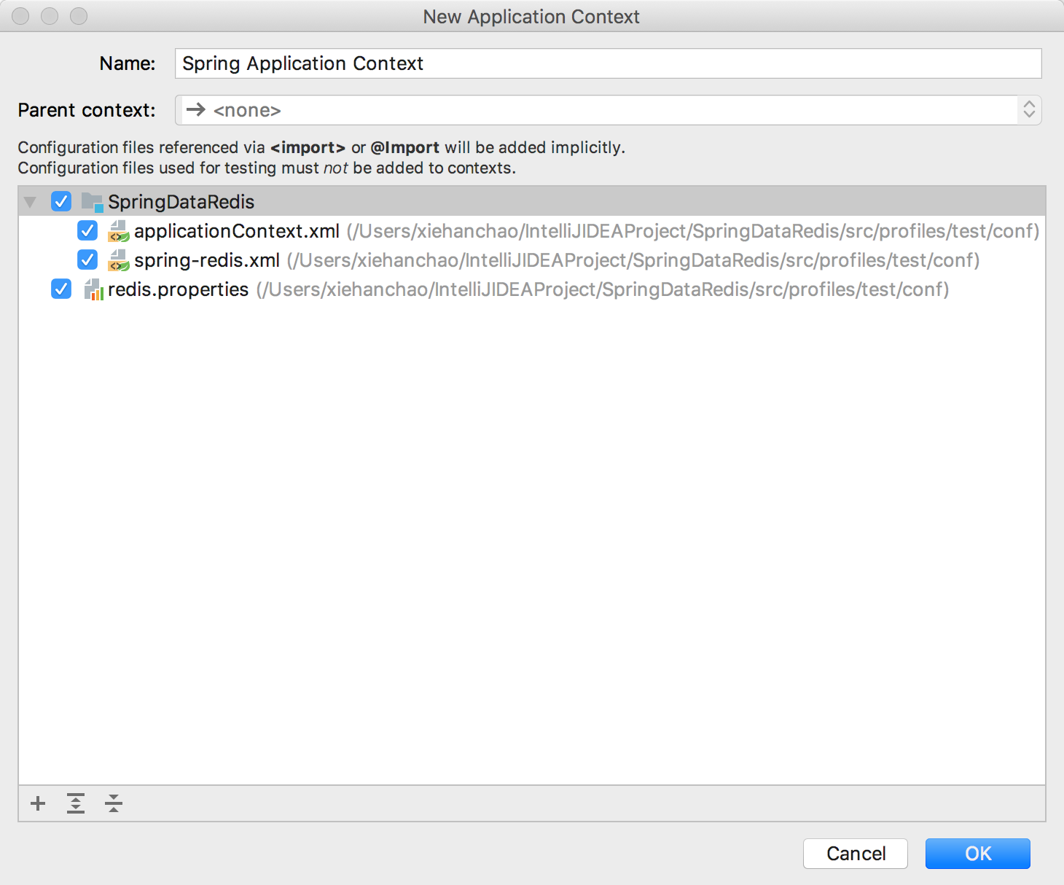Click the arrow icon inside Parent context field

click(x=195, y=109)
